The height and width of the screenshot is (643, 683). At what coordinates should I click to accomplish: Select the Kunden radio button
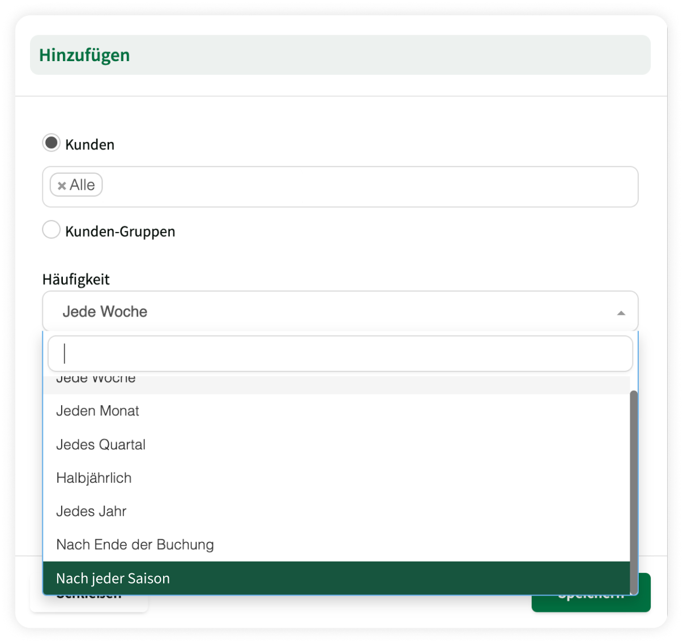point(52,143)
